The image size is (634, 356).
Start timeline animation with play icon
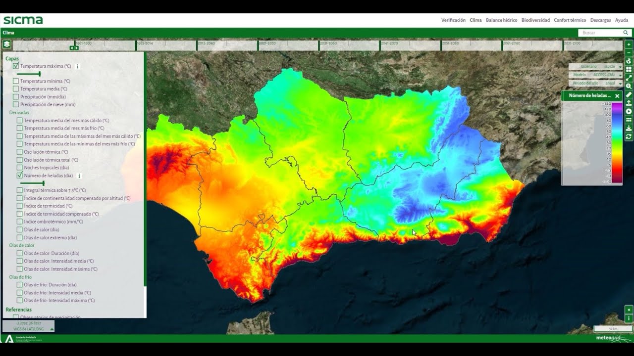[629, 111]
